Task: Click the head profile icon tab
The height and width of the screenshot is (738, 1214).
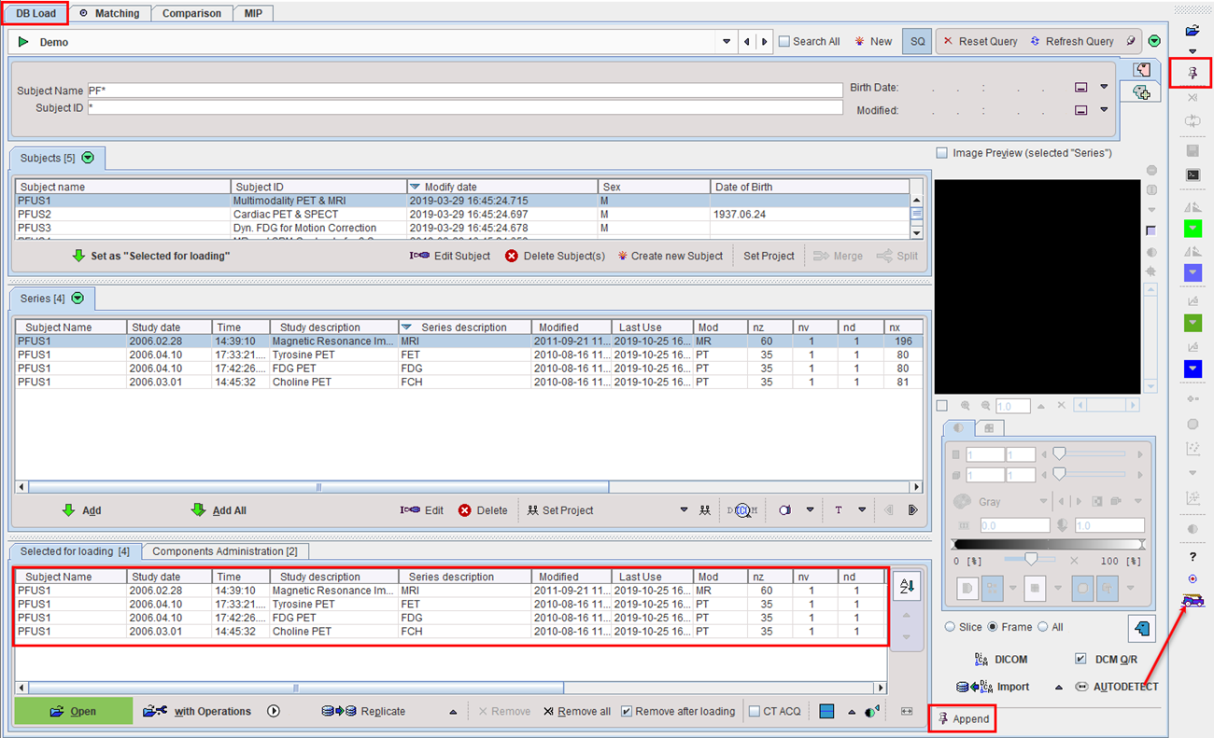Action: coord(1140,70)
